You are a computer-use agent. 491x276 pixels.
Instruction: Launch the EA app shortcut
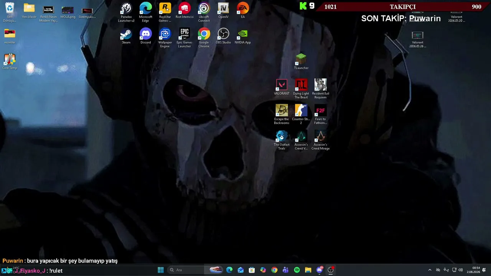[243, 11]
